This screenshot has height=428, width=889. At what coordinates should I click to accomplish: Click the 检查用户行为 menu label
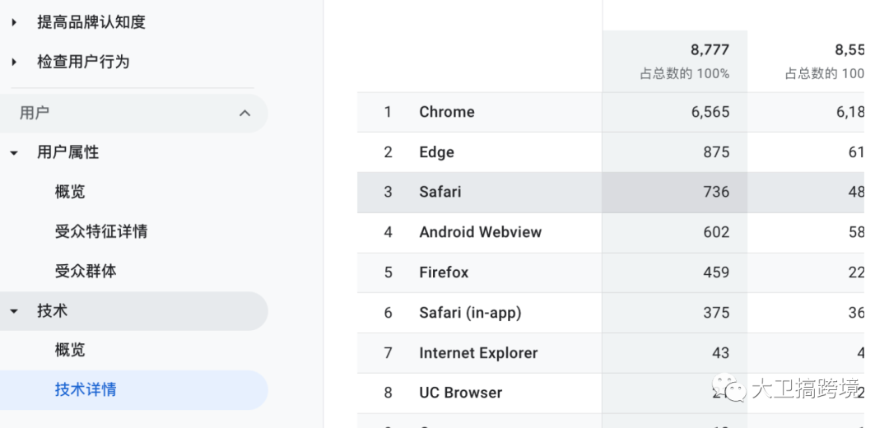click(83, 62)
